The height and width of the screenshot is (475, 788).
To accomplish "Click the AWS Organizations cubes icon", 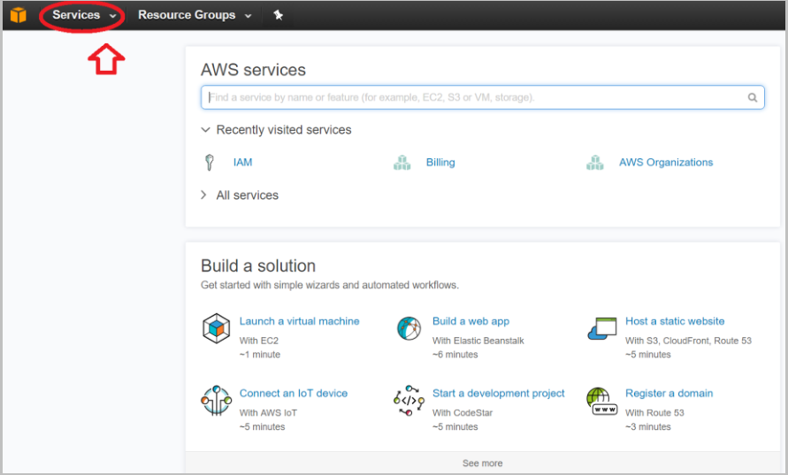I will tap(595, 163).
